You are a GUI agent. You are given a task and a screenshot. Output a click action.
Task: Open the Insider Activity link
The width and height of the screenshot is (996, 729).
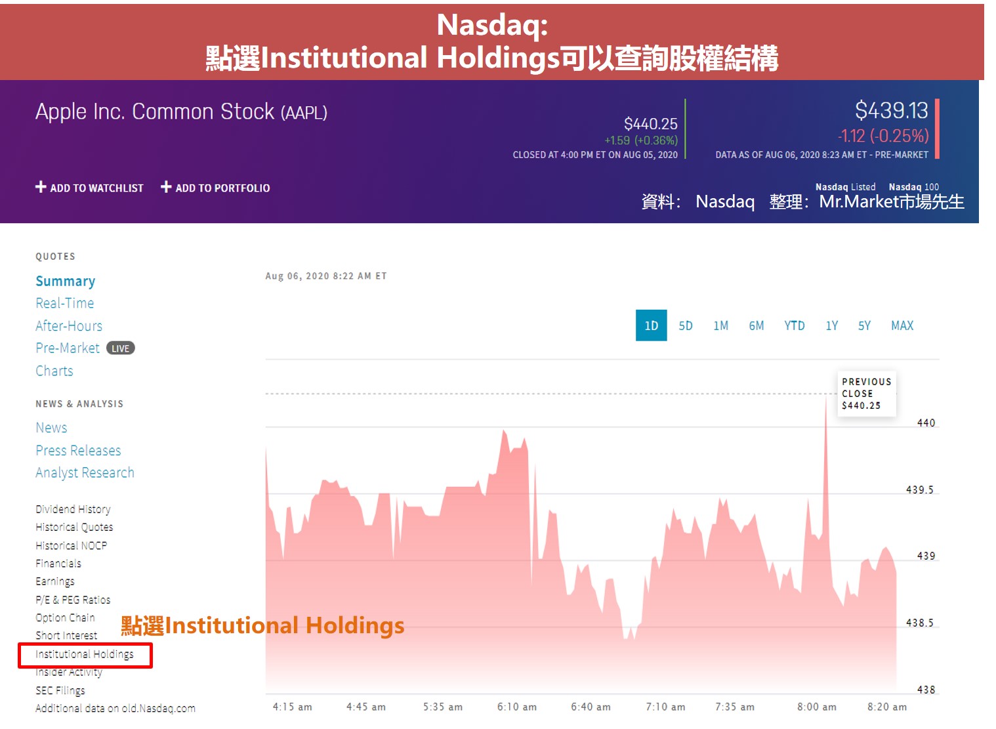(x=69, y=672)
